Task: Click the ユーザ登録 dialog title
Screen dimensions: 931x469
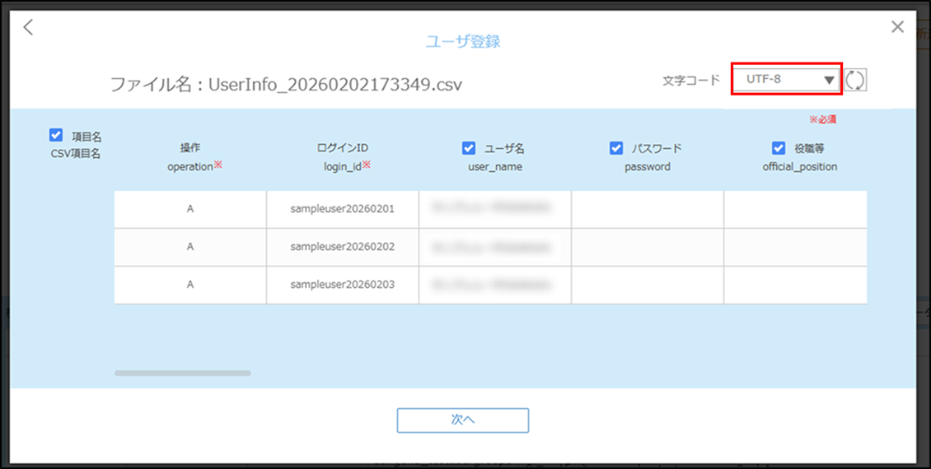Action: point(462,41)
